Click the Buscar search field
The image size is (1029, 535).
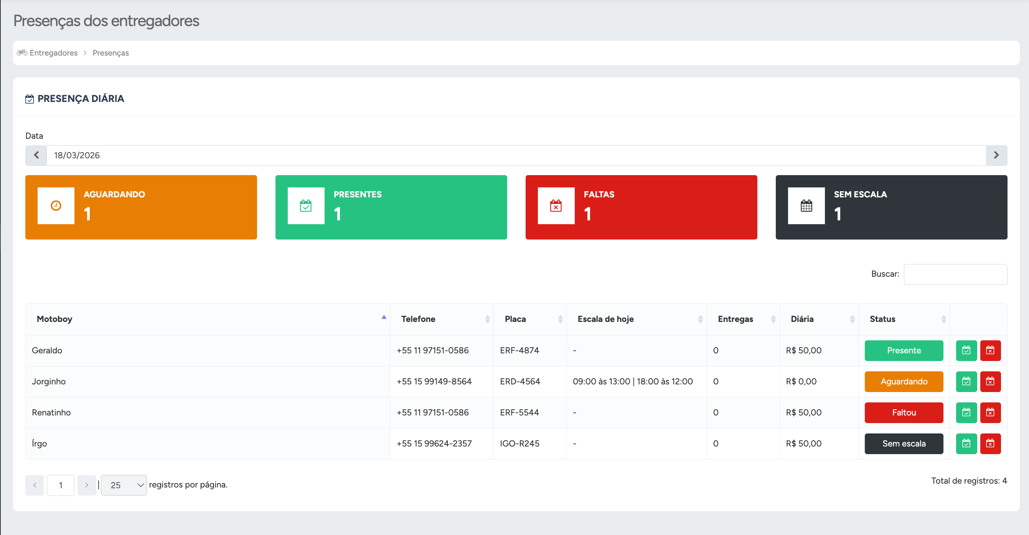click(x=955, y=274)
